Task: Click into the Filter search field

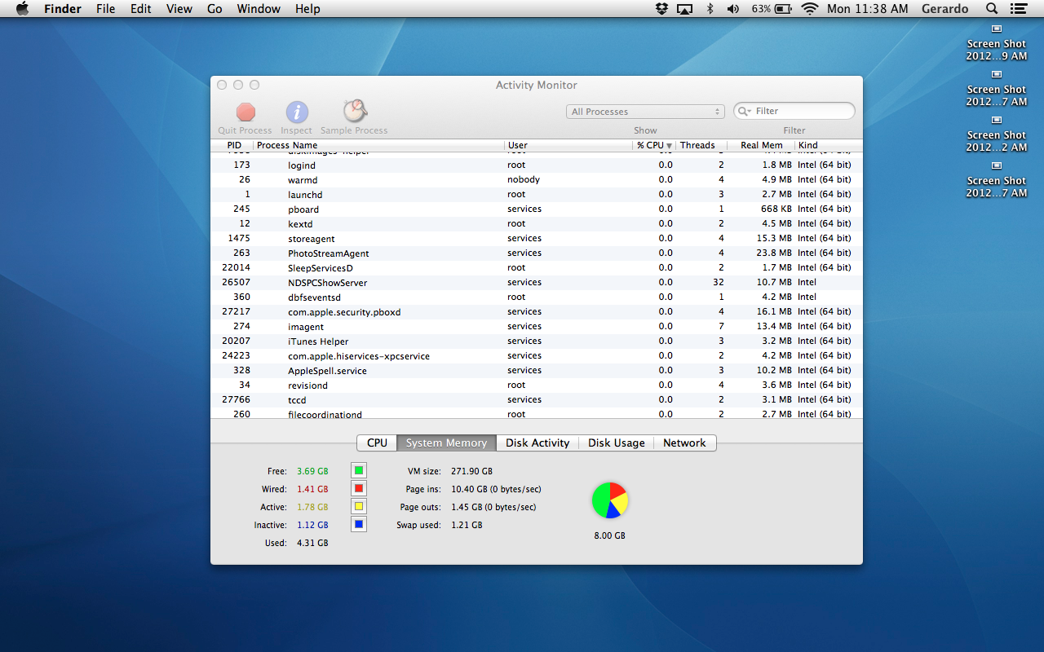Action: pos(801,111)
